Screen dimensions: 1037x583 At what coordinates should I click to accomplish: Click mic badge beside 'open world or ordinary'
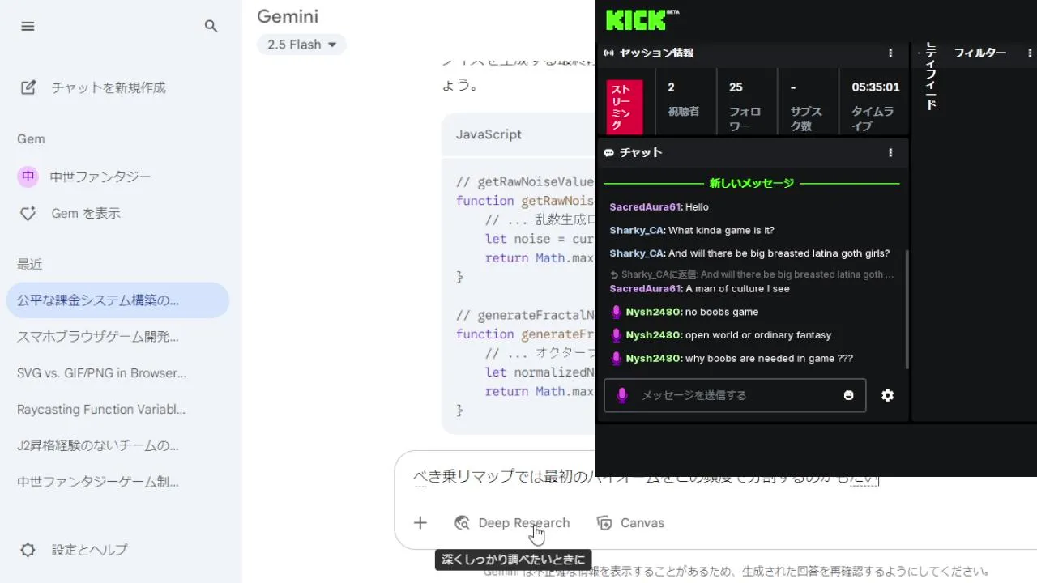click(x=617, y=335)
